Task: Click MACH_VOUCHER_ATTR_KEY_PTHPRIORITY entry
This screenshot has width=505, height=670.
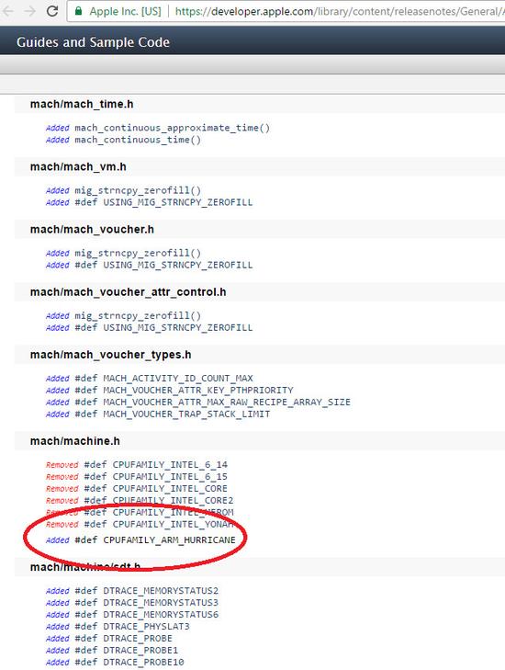Action: point(198,390)
